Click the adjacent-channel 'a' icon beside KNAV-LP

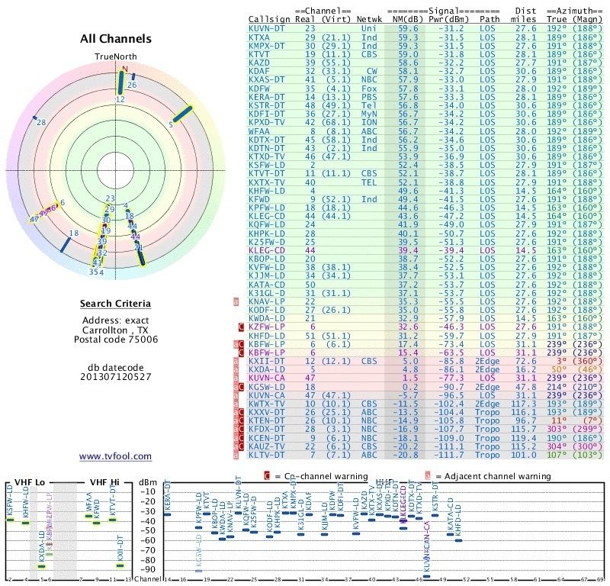point(236,301)
